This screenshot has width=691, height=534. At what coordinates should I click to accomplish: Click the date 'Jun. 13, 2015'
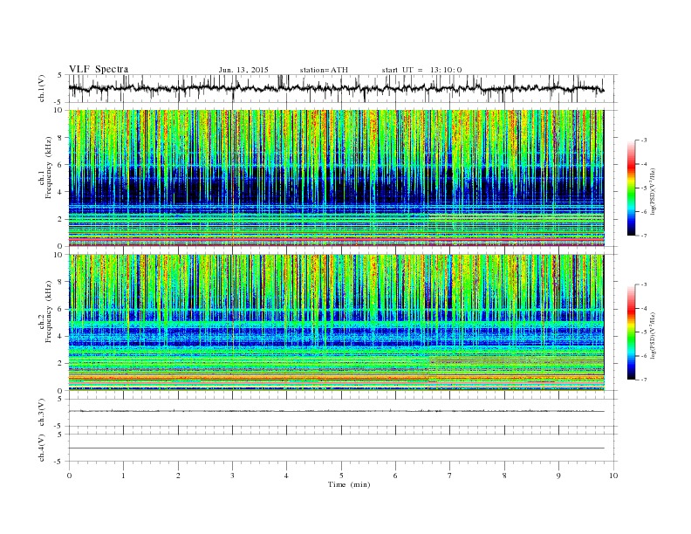coord(243,70)
